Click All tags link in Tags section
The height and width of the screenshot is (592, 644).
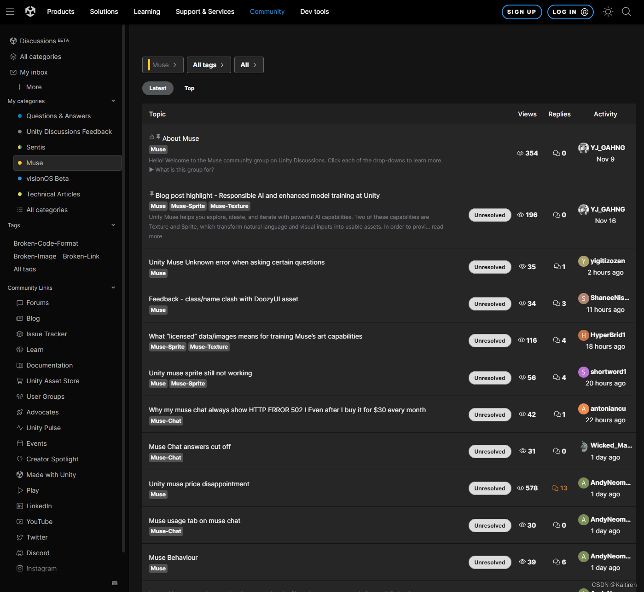[25, 269]
